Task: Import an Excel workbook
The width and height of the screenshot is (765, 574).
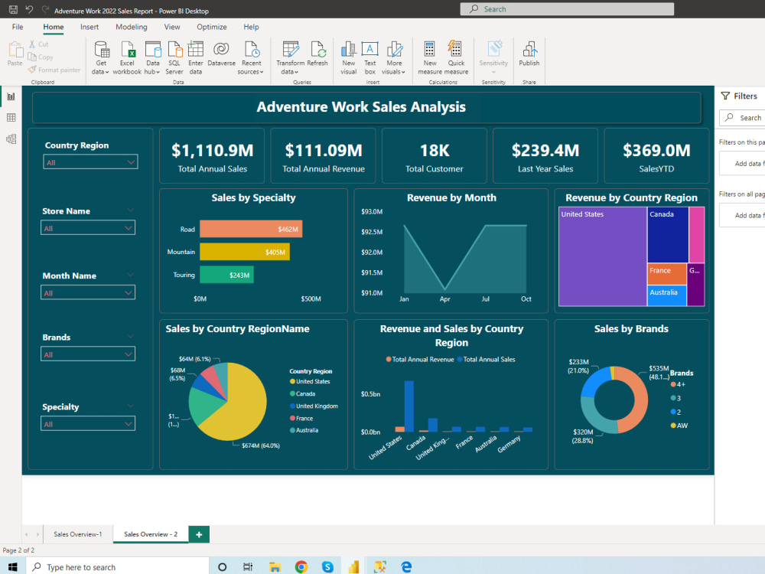Action: click(x=127, y=57)
